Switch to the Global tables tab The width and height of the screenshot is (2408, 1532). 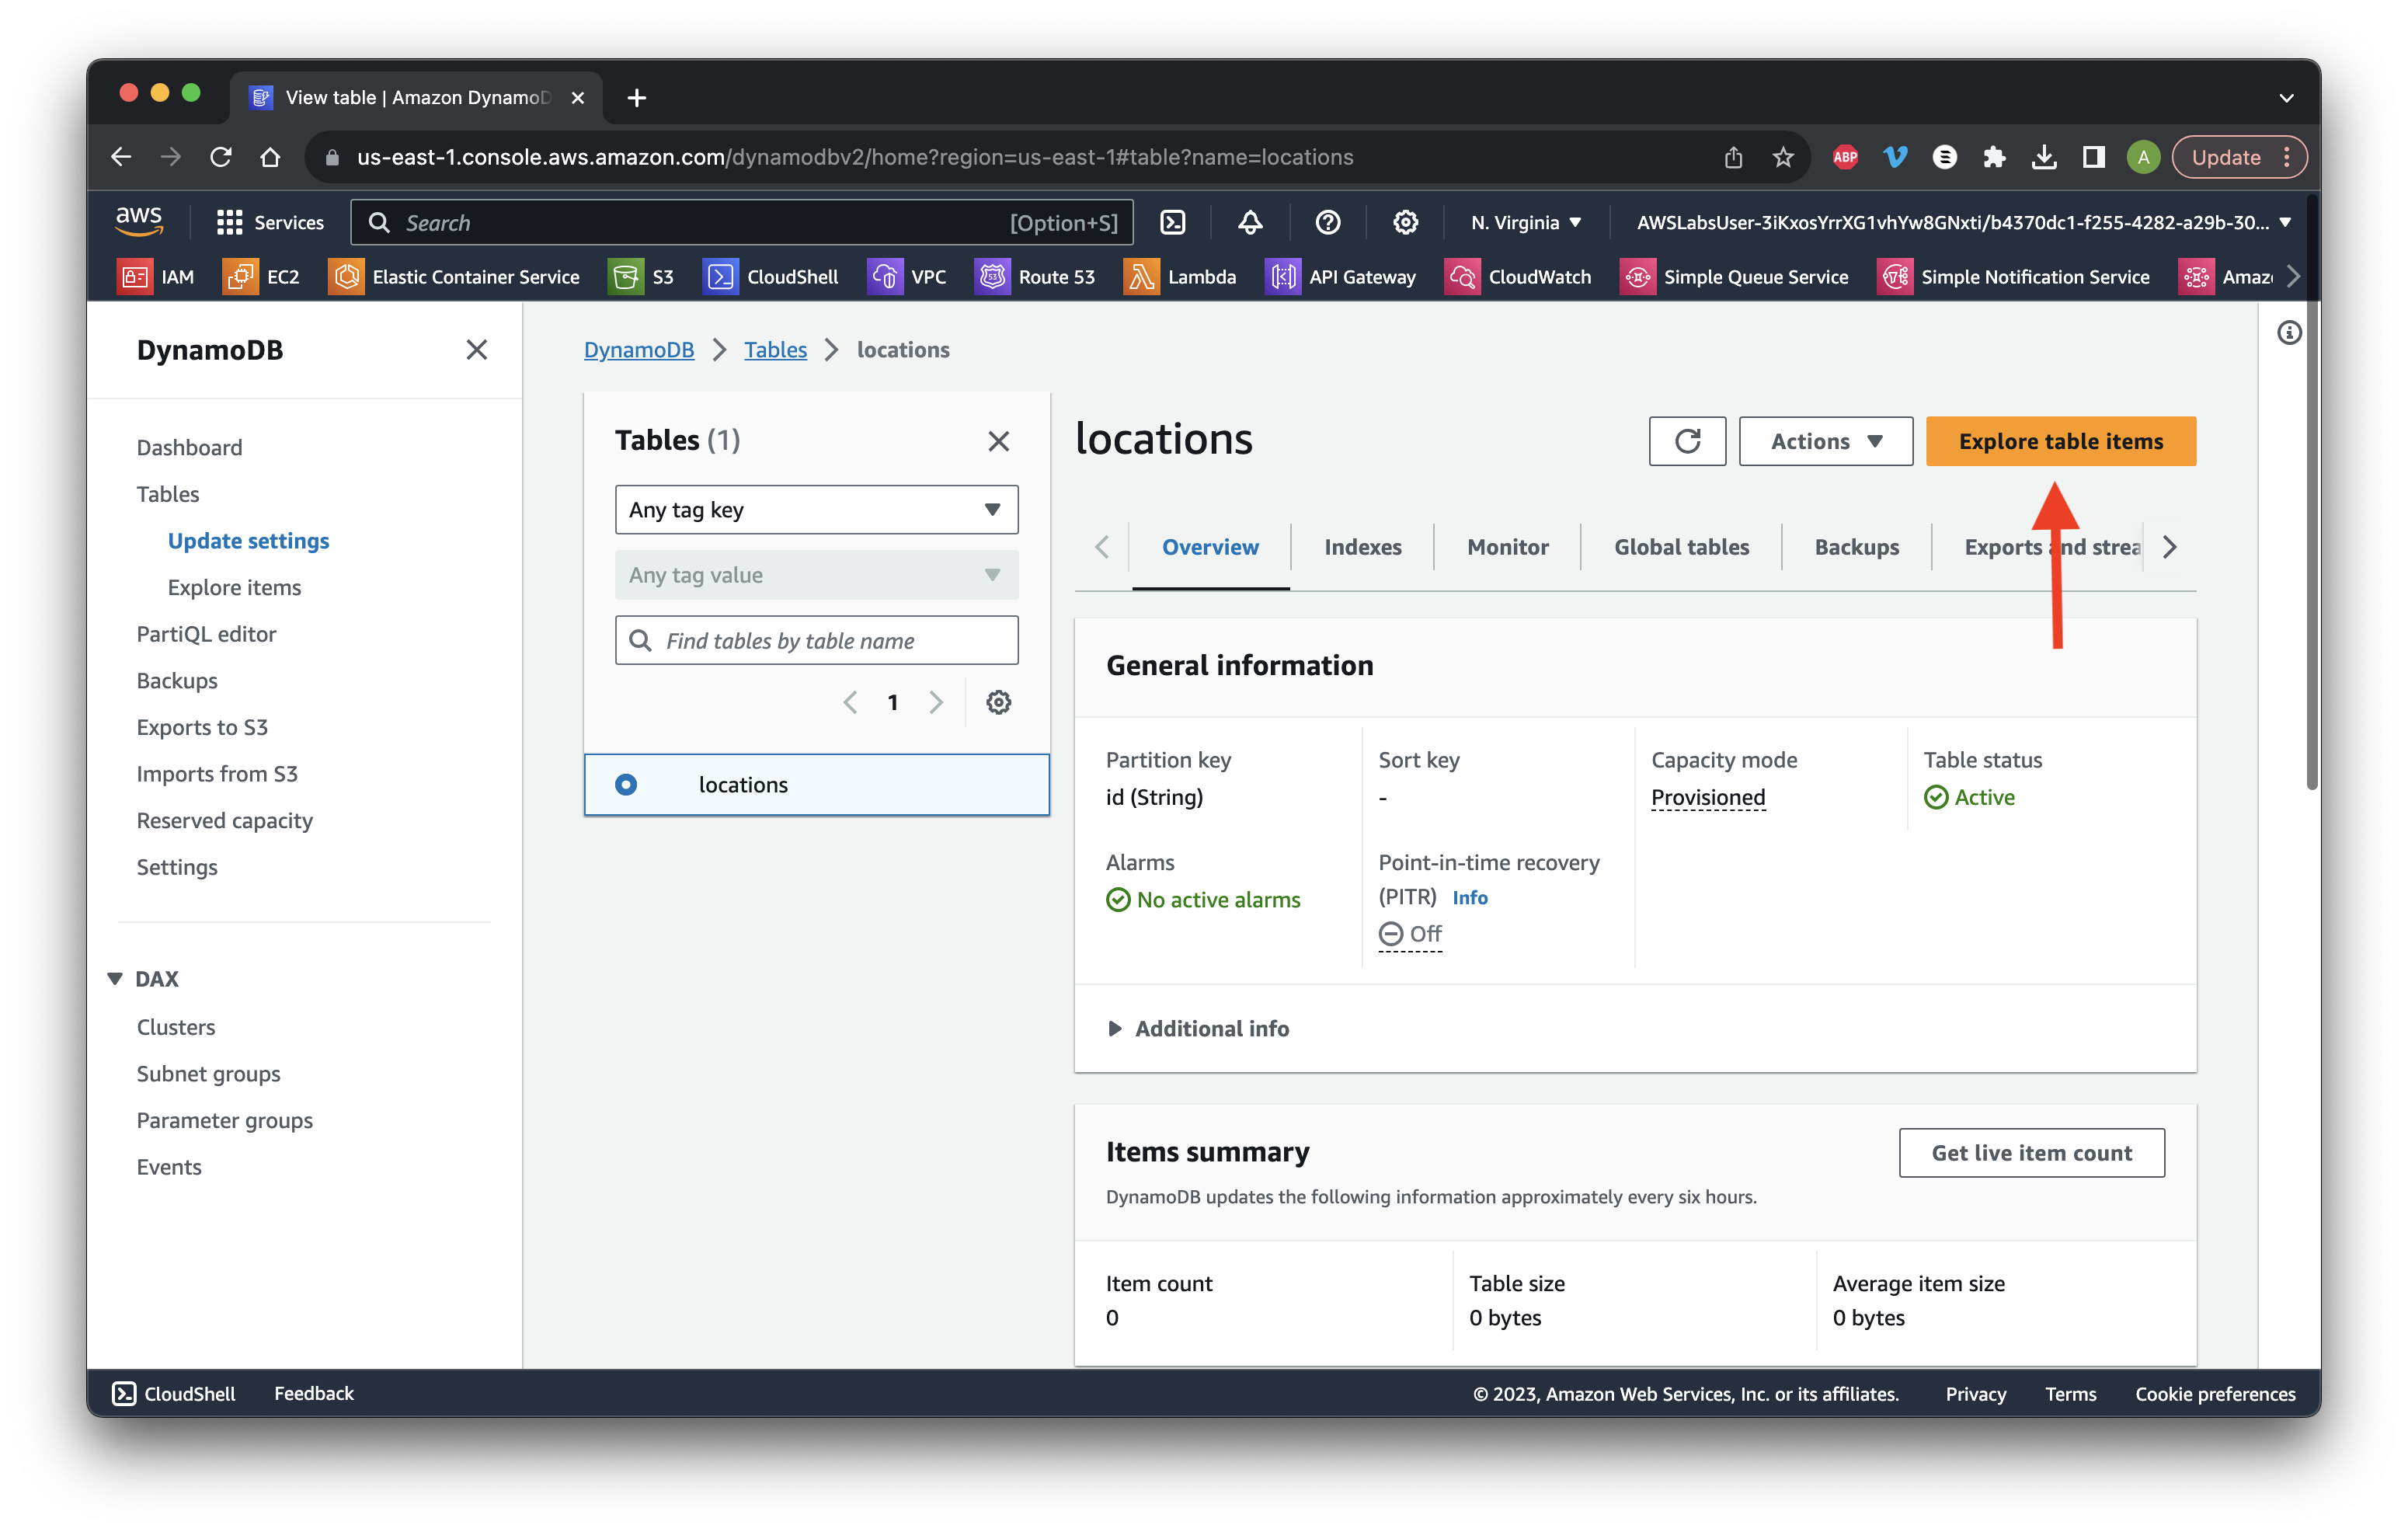tap(1682, 547)
